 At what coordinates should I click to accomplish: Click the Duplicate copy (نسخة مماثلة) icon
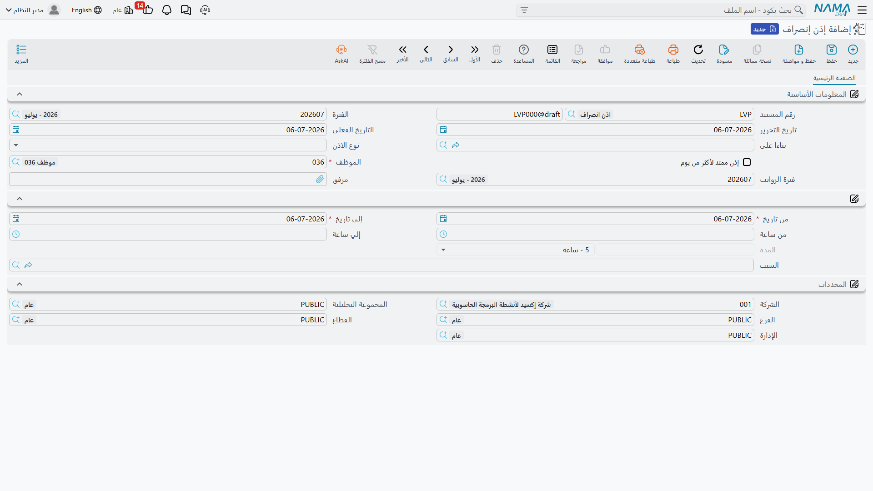click(757, 50)
